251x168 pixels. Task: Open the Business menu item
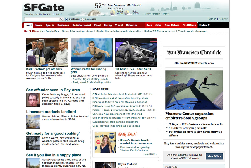click(63, 25)
